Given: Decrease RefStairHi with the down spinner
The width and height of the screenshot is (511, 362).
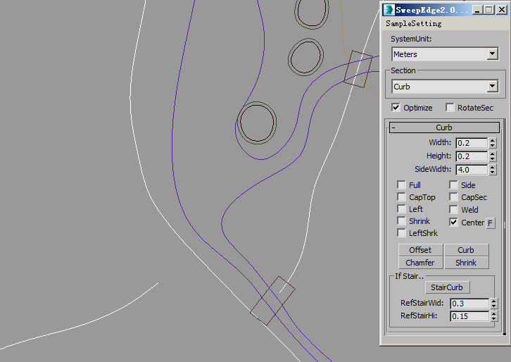Looking at the screenshot, I should (493, 318).
